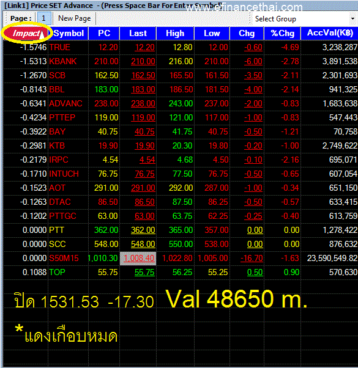Select the KBANK symbol

point(62,62)
